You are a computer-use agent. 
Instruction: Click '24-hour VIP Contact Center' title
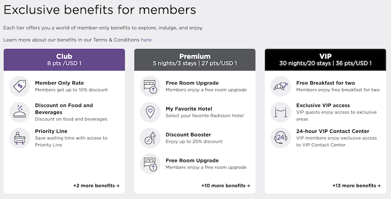(x=333, y=131)
